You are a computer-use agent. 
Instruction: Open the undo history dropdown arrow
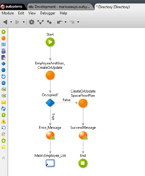click(66, 22)
